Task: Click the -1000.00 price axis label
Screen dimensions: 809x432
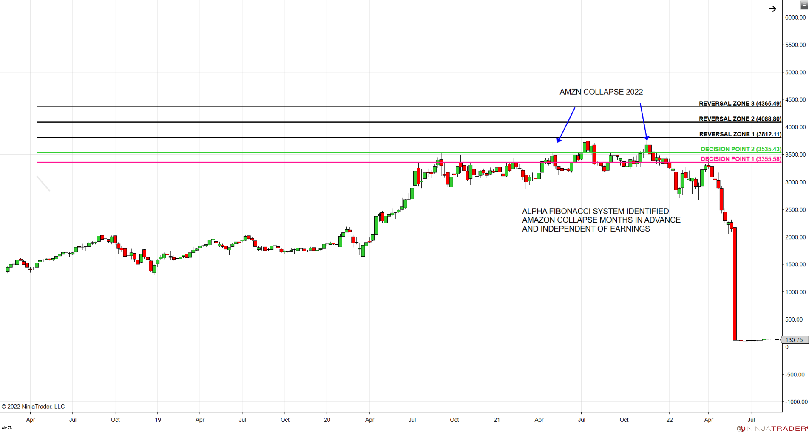Action: click(796, 401)
